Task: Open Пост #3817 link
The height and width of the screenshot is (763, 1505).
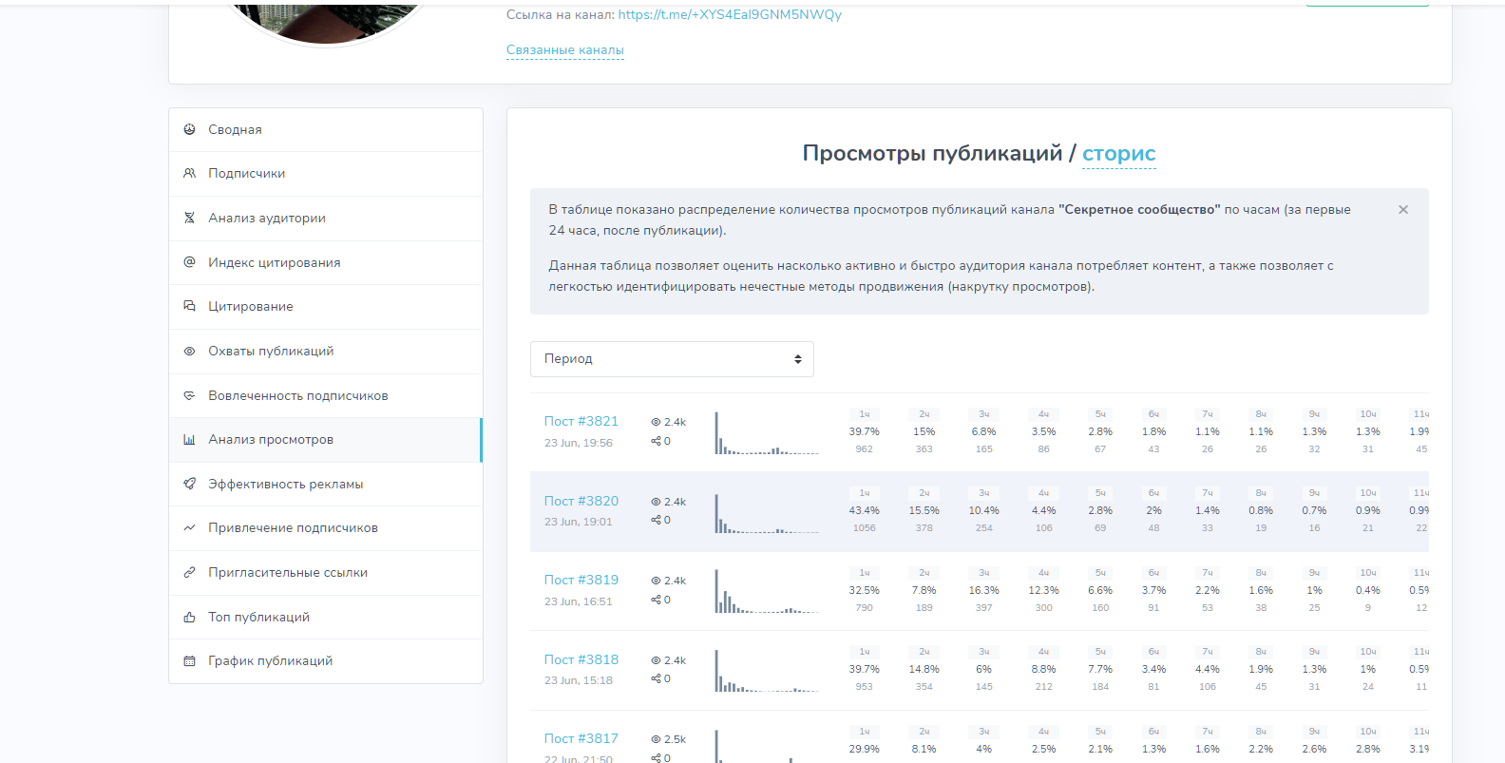Action: [x=581, y=738]
